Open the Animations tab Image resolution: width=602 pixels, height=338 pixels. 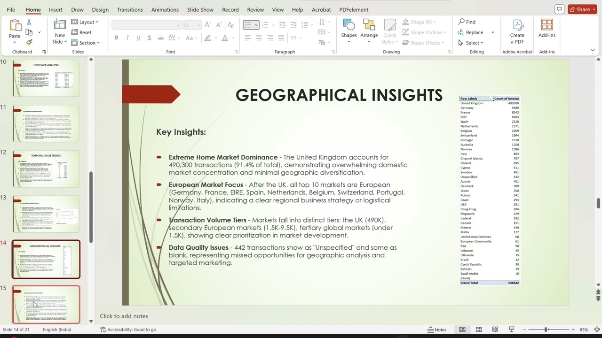[165, 9]
